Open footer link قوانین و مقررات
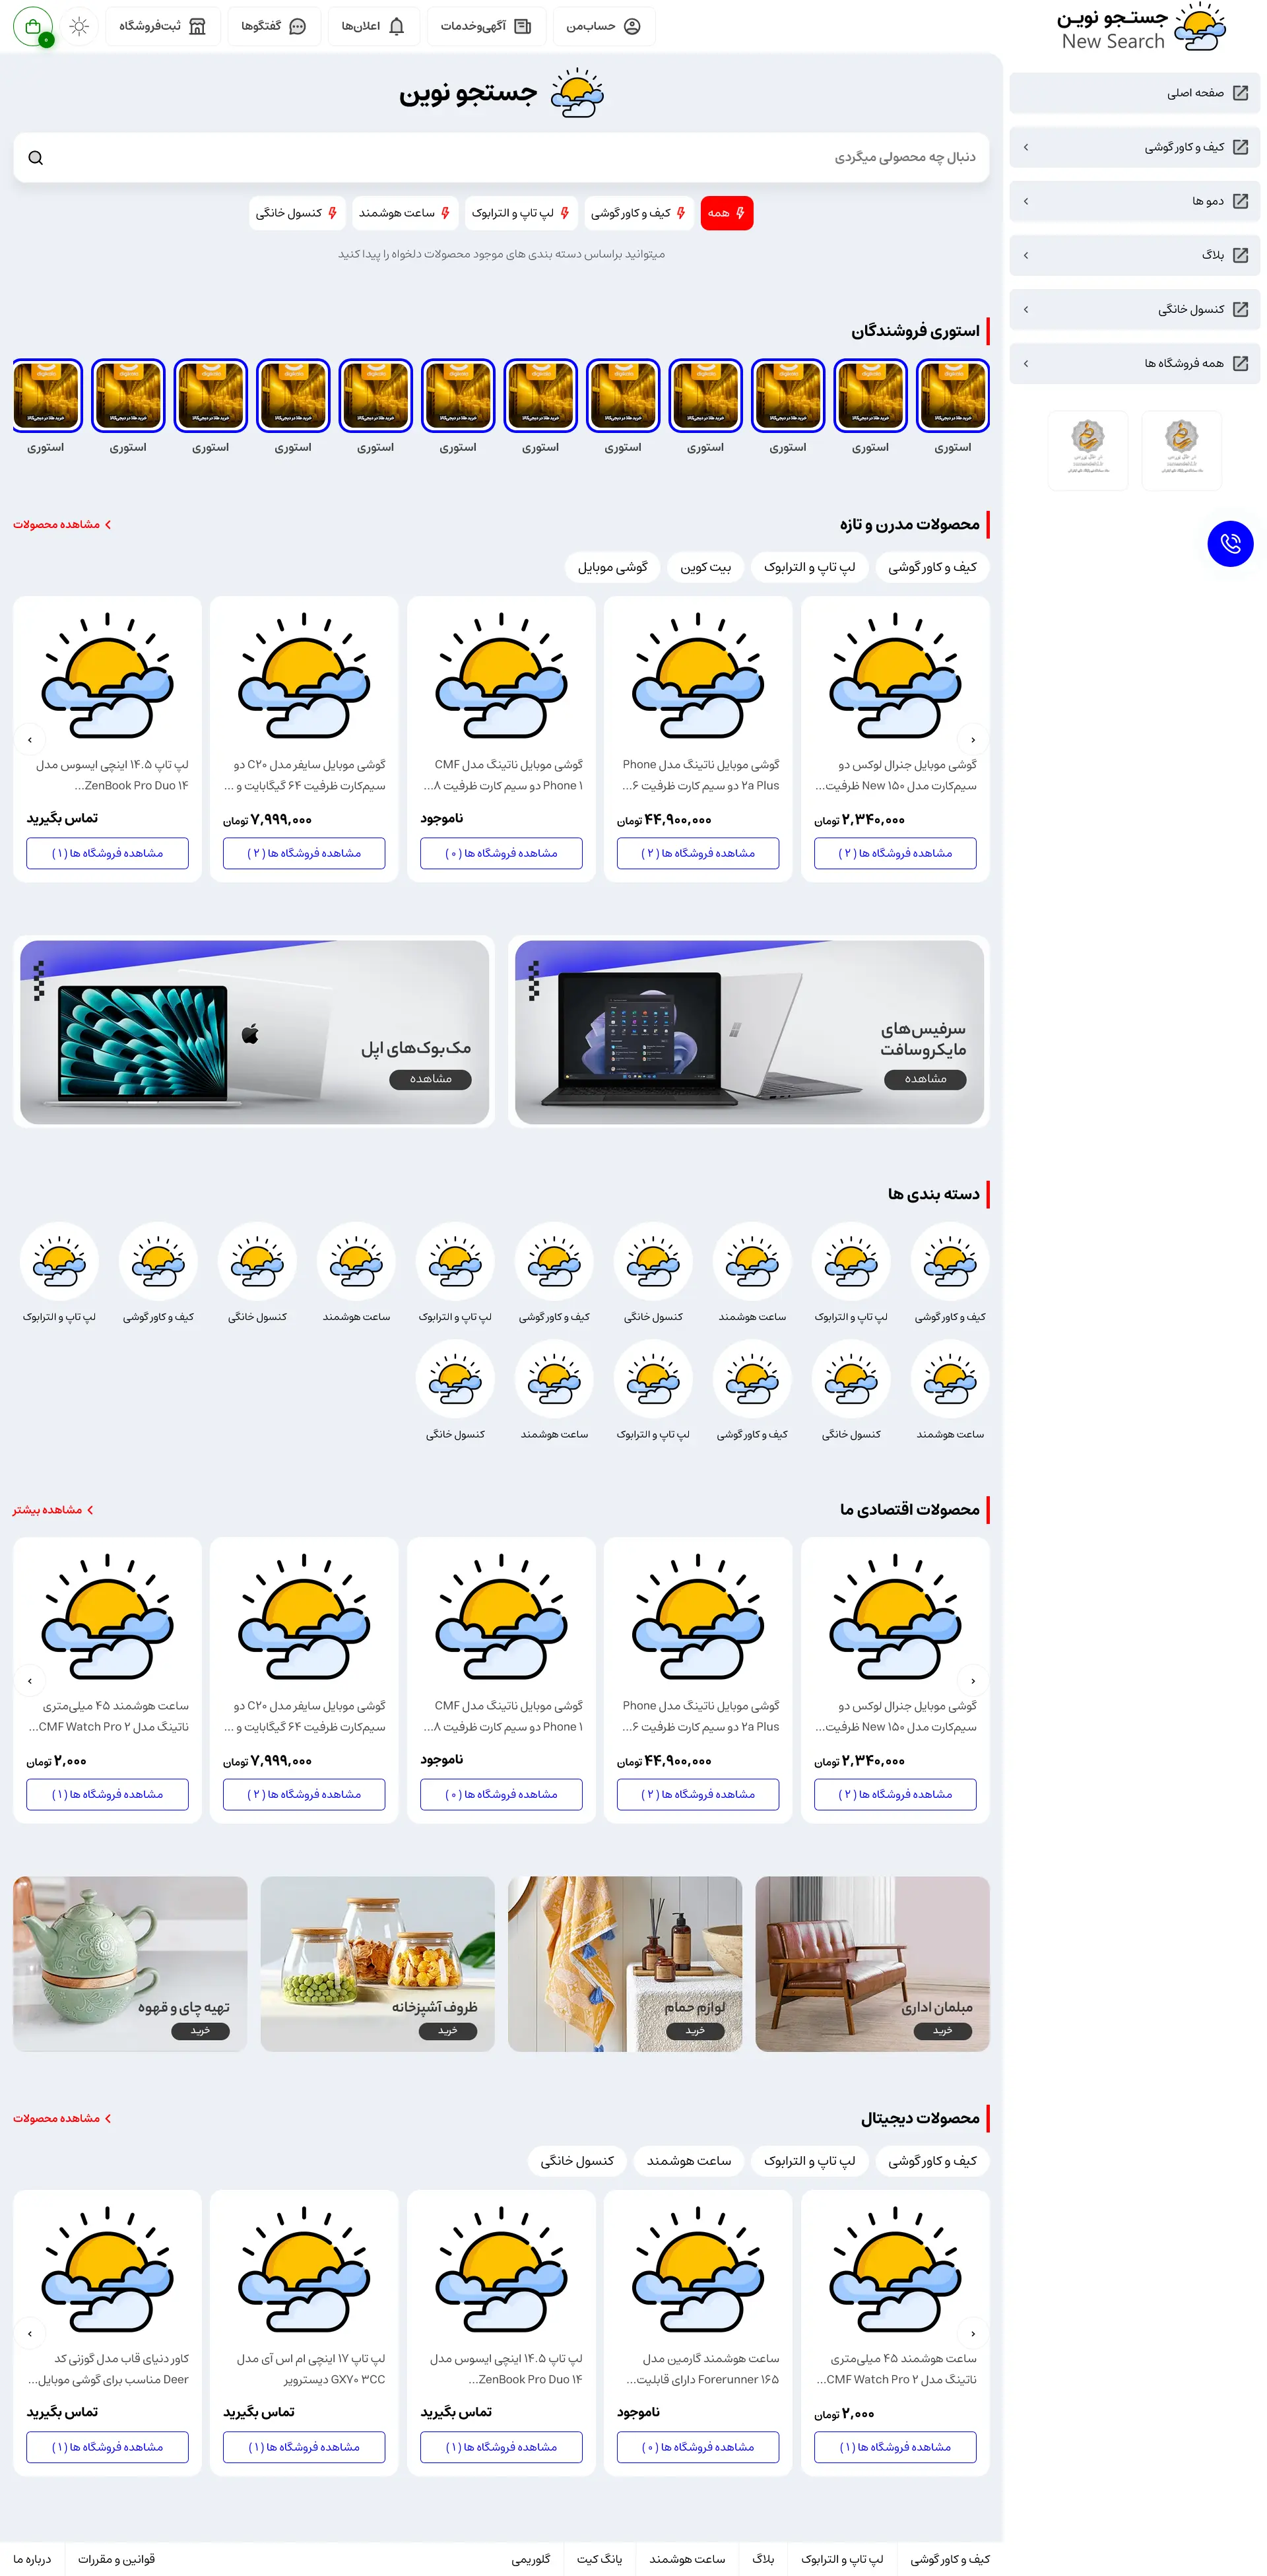 click(116, 2560)
